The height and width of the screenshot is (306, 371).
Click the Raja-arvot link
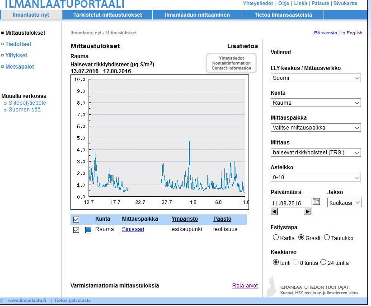[x=245, y=286]
